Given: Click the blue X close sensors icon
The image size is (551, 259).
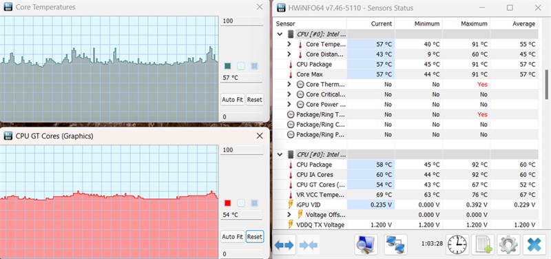Looking at the screenshot, I should 534,245.
